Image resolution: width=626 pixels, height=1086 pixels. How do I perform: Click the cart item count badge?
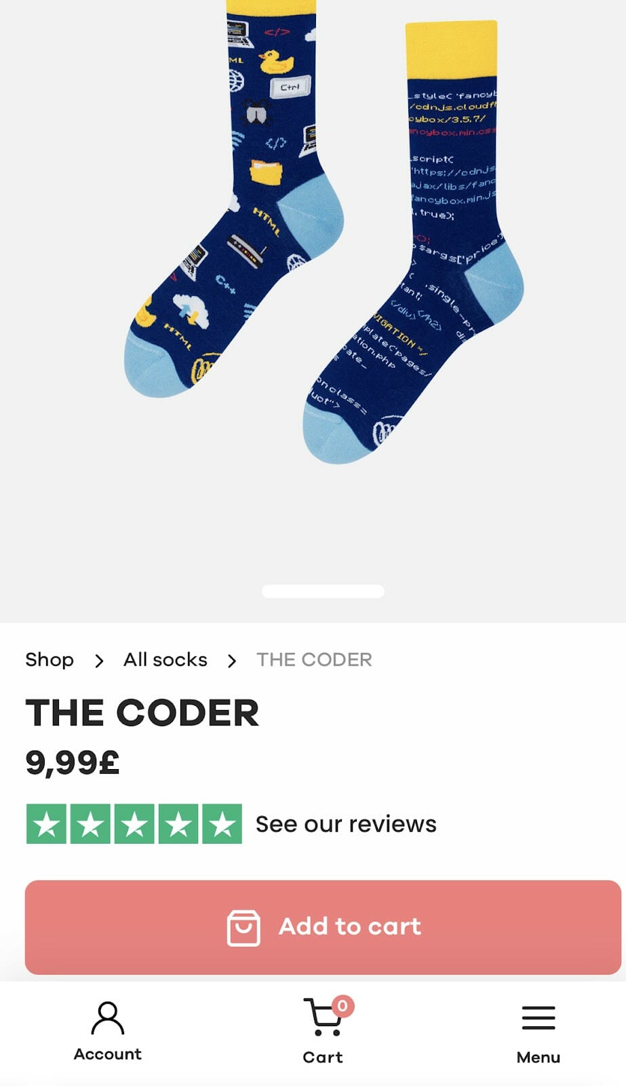coord(343,1005)
